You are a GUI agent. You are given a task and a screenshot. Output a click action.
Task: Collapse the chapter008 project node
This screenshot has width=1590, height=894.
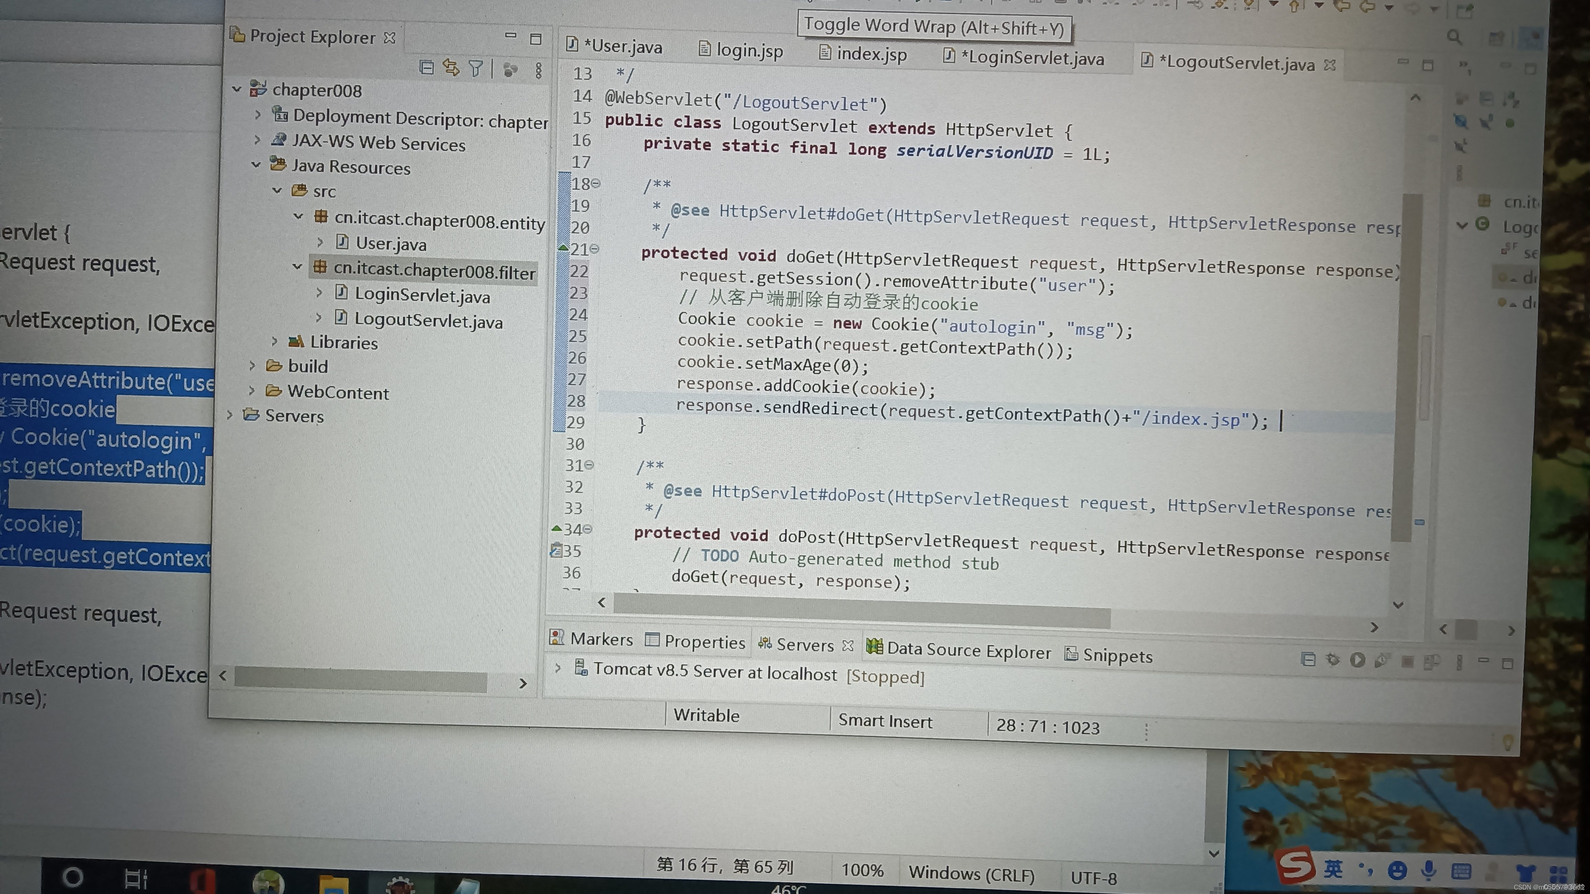[236, 89]
